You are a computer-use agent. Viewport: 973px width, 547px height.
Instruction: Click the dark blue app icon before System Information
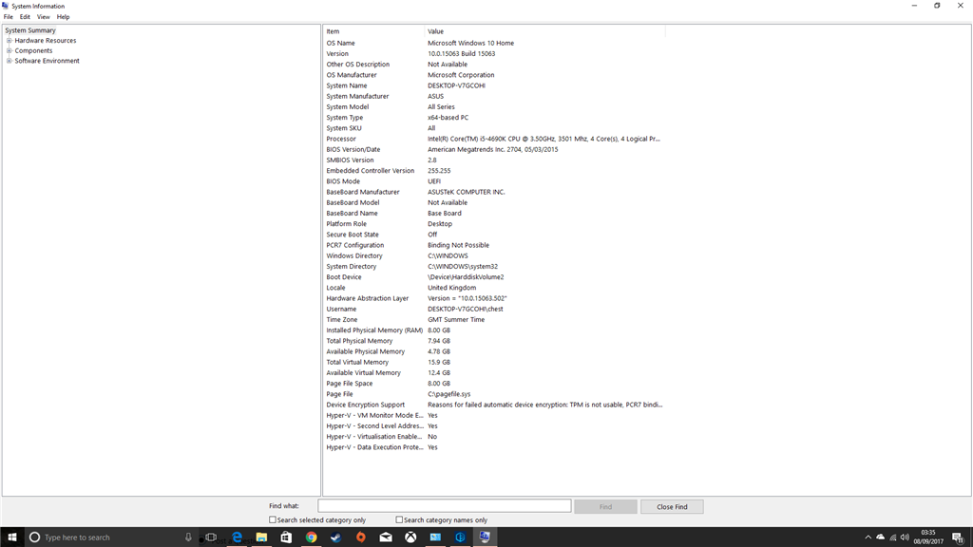[460, 538]
